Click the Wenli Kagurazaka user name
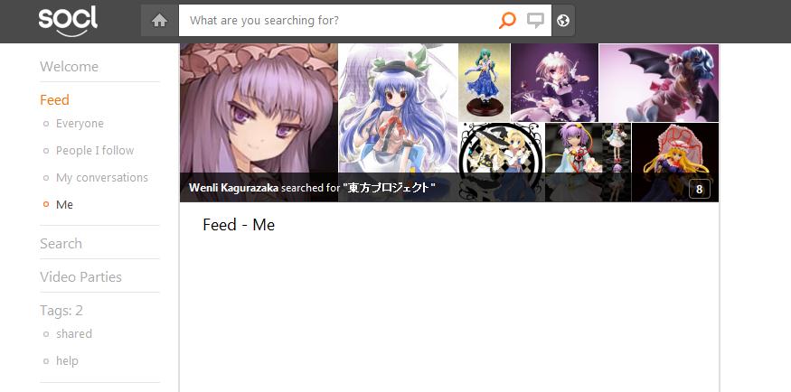 [233, 188]
